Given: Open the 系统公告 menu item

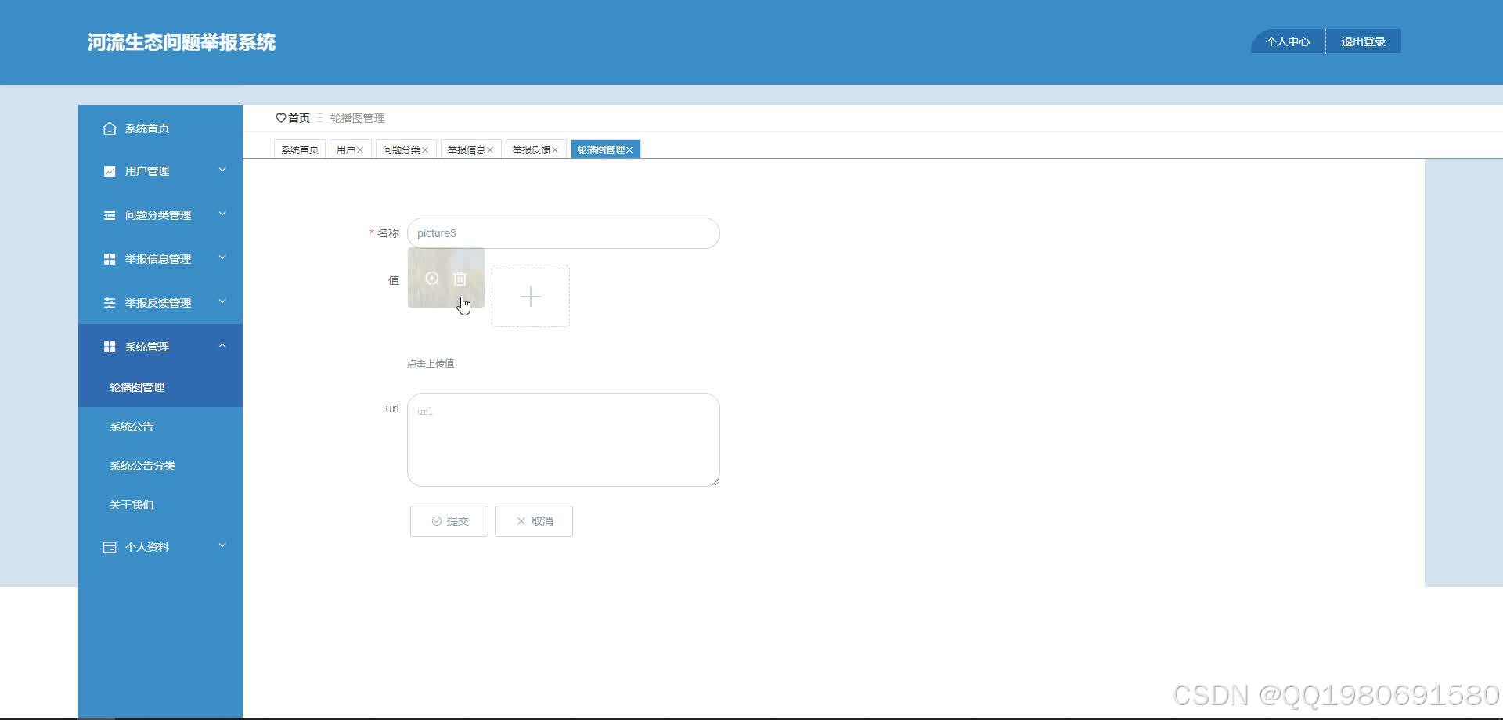Looking at the screenshot, I should click(130, 426).
